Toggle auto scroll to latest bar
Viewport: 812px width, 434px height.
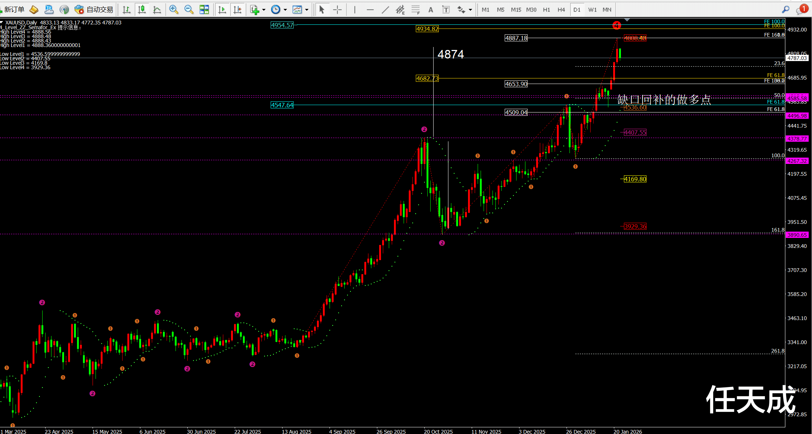[x=222, y=10]
